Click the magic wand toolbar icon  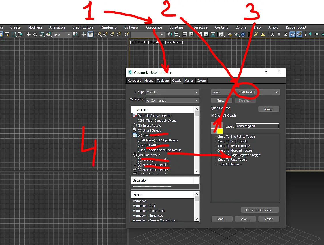256,35
